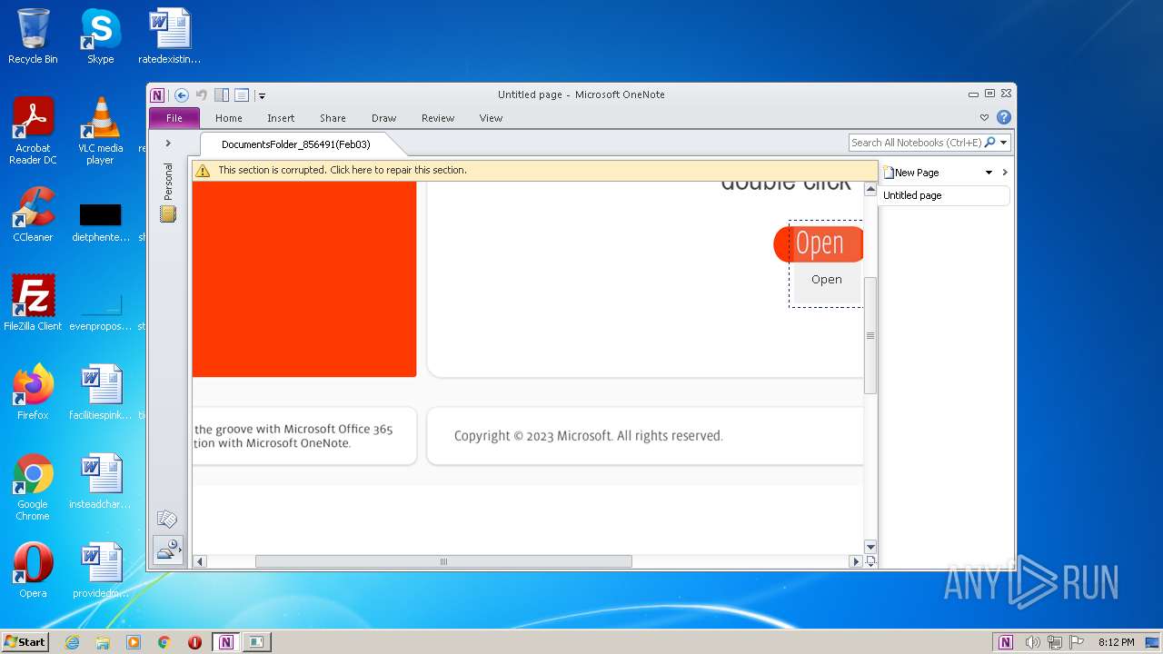Open Acrobat Reader DC shortcut
Viewport: 1163px width, 654px height.
[x=33, y=132]
